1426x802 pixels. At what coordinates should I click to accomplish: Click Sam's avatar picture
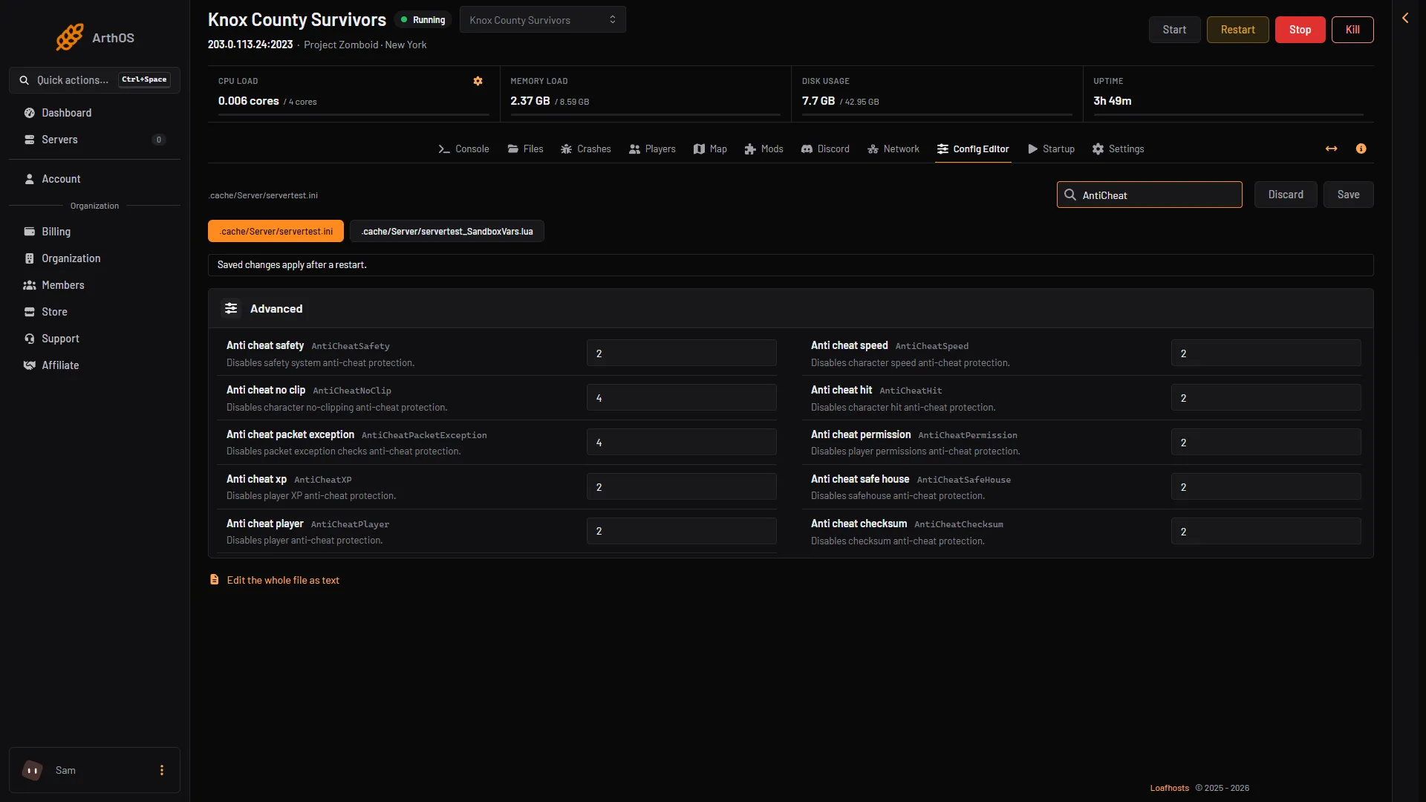[33, 770]
